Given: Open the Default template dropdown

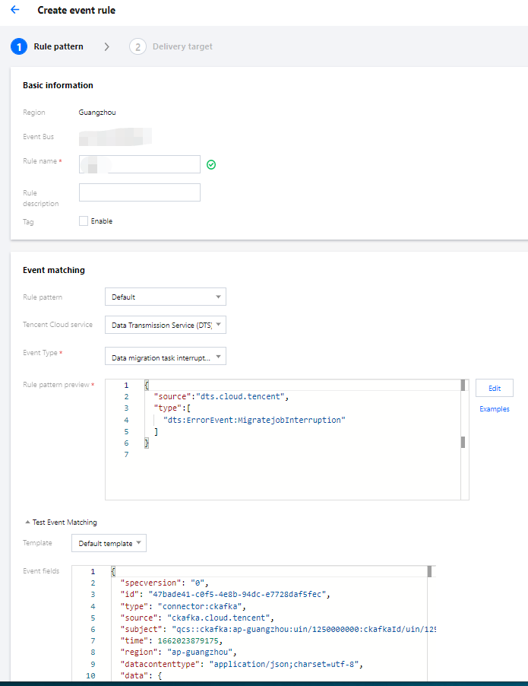Looking at the screenshot, I should [x=109, y=543].
